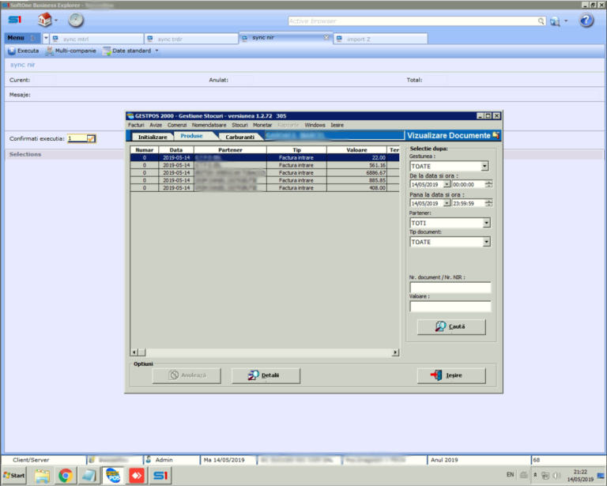This screenshot has width=607, height=486.
Task: Expand the globe search dropdown arrow
Action: pyautogui.click(x=566, y=21)
